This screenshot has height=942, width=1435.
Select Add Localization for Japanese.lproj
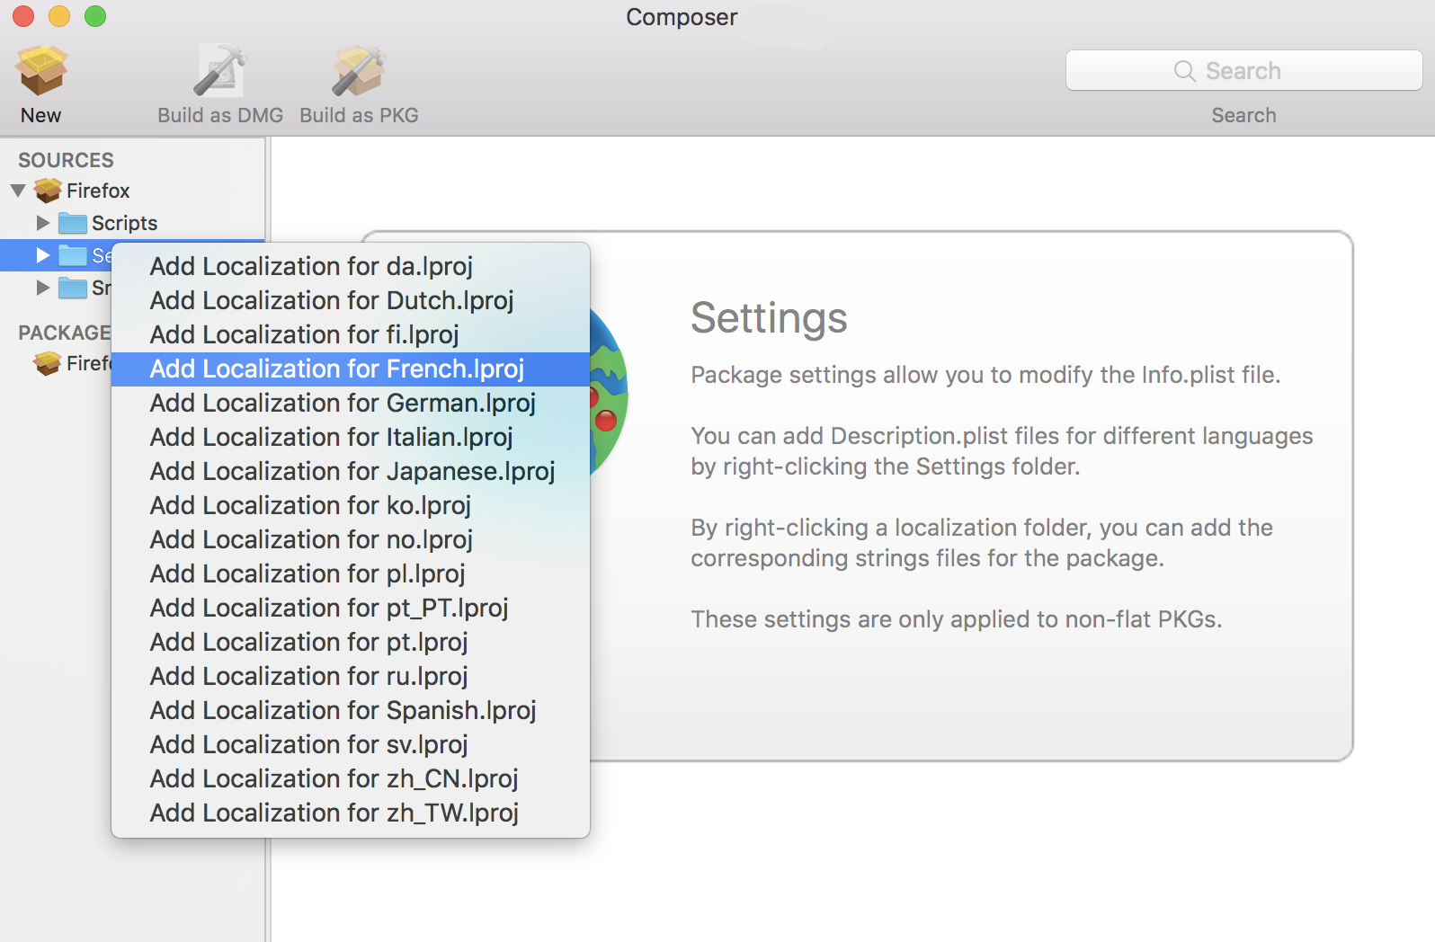[352, 471]
